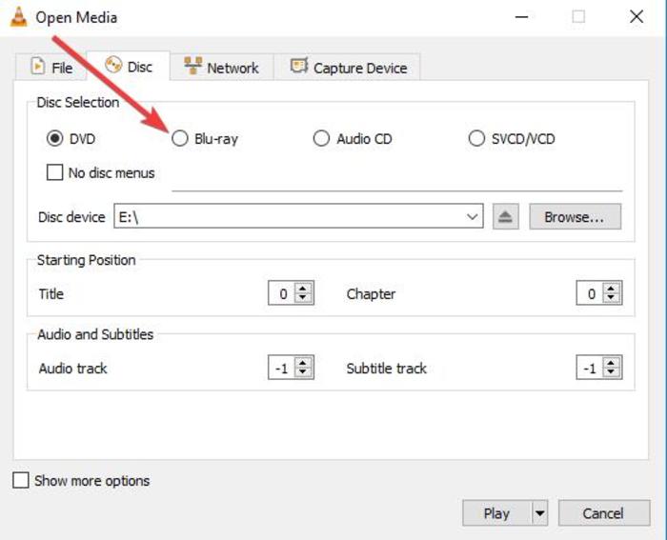Check the Show more options box
667x540 pixels.
tap(21, 481)
